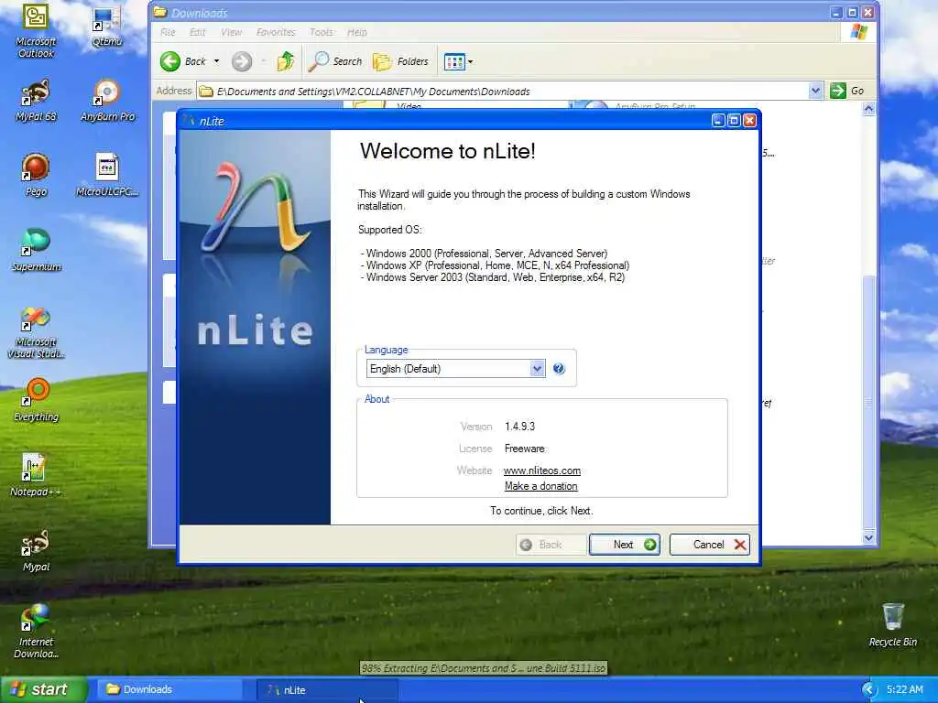Click the nLite taskbar button
Viewport: 938px width, 703px height.
click(328, 690)
